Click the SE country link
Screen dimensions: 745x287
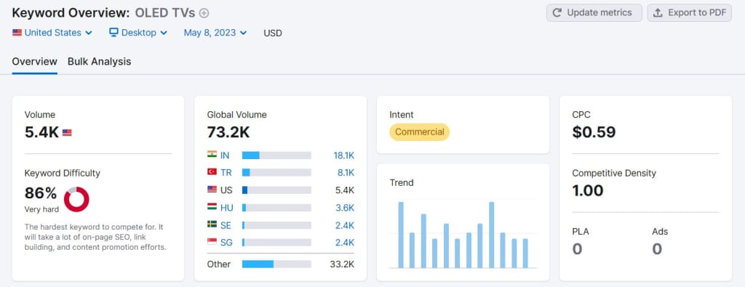click(226, 225)
